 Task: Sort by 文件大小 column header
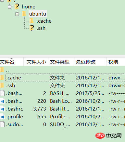click(36, 62)
